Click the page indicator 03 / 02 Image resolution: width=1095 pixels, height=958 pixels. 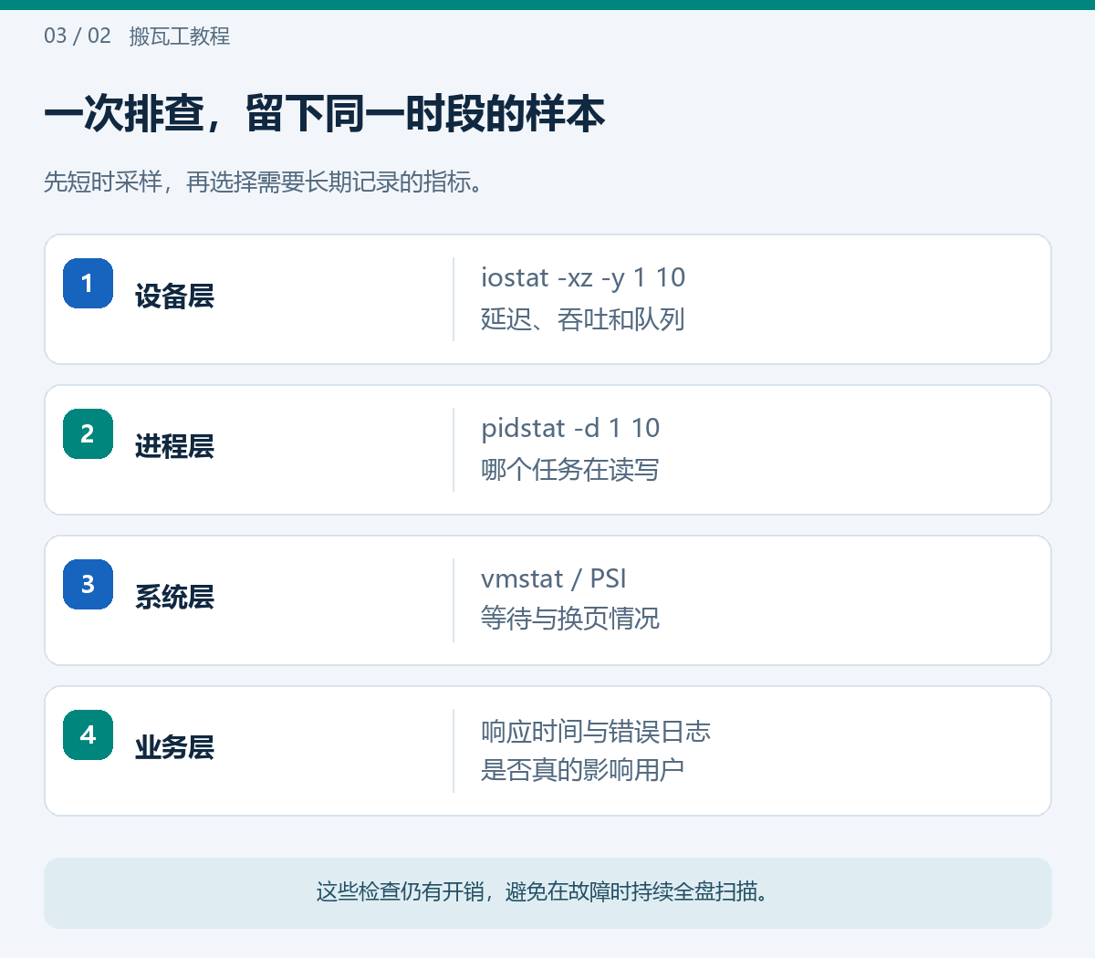(78, 36)
